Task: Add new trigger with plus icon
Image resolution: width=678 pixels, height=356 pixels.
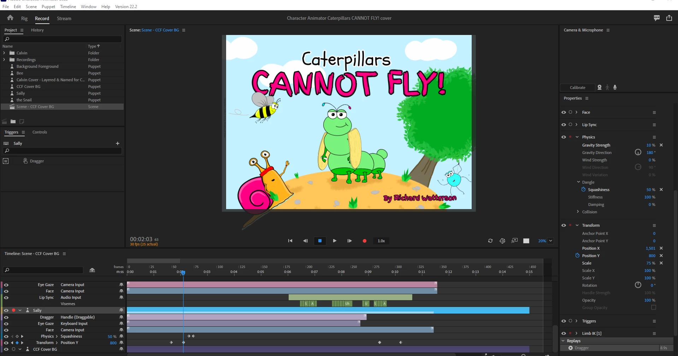Action: (118, 143)
